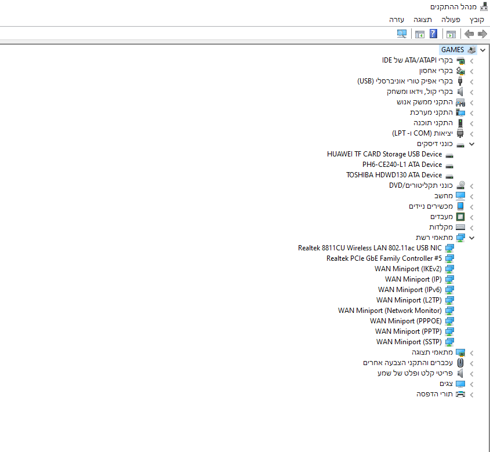Click the human interface devices icon

pyautogui.click(x=460, y=102)
